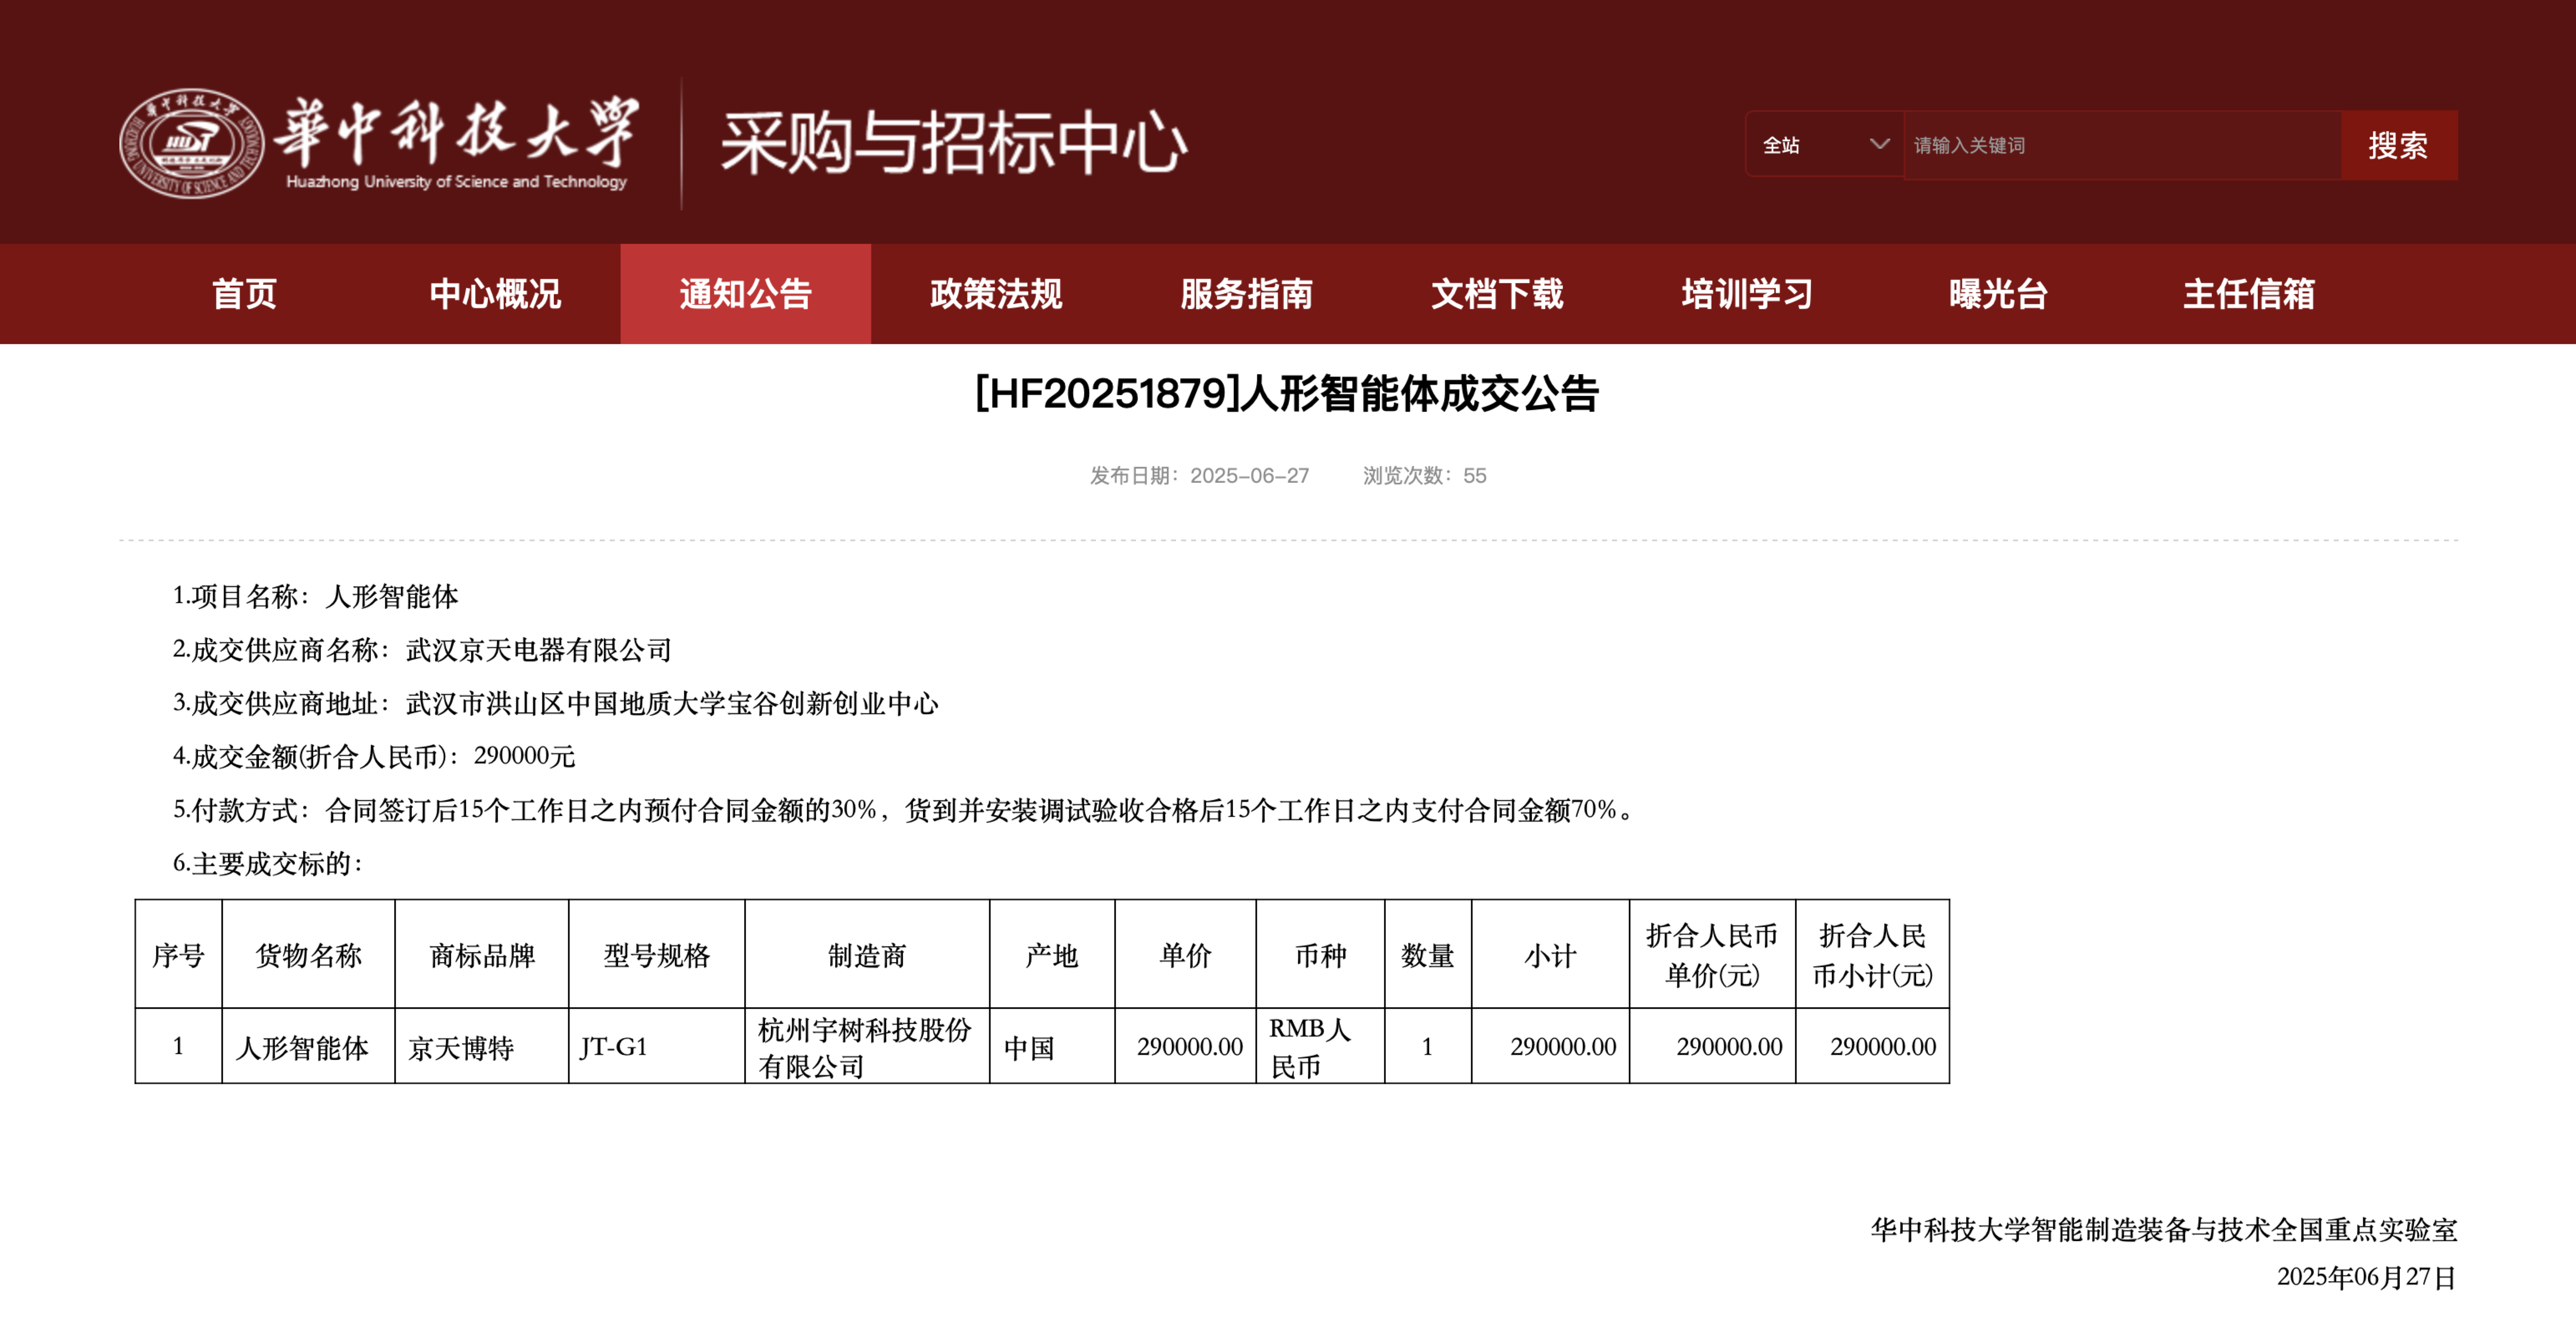Click the 采购与招标中心 site title

953,143
